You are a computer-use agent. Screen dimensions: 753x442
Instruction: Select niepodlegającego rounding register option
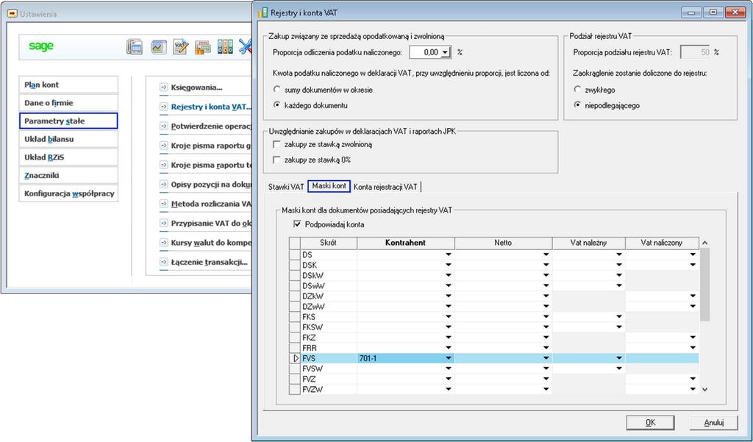point(577,104)
